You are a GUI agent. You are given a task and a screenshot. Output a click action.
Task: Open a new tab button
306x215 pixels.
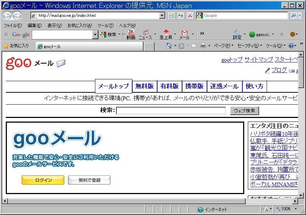(149, 47)
